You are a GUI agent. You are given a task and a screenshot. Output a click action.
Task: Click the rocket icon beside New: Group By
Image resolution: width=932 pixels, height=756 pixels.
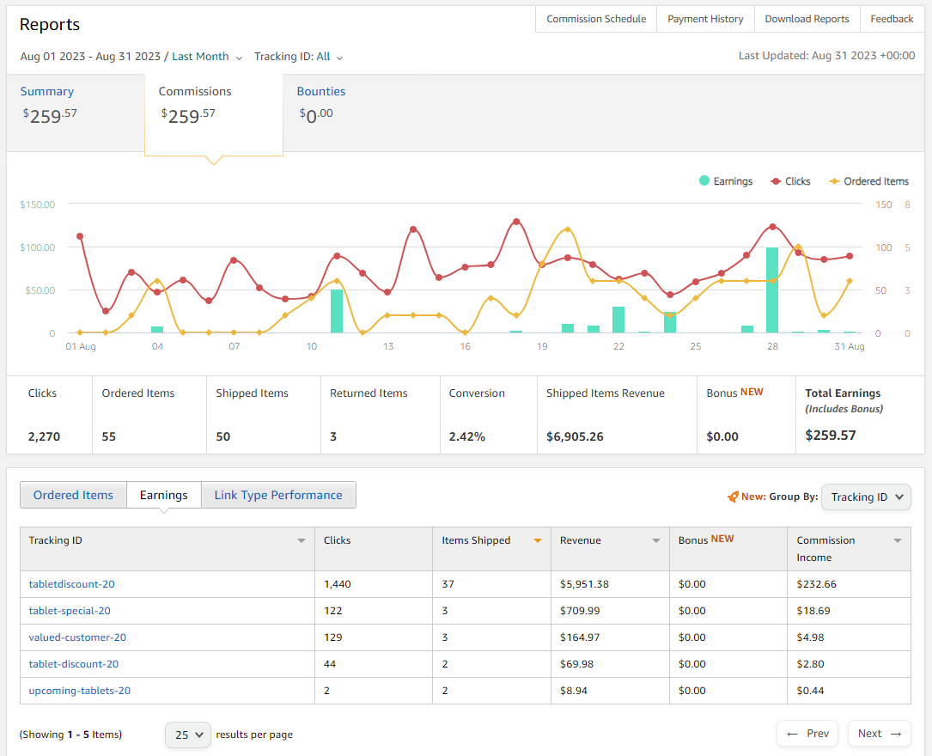733,497
